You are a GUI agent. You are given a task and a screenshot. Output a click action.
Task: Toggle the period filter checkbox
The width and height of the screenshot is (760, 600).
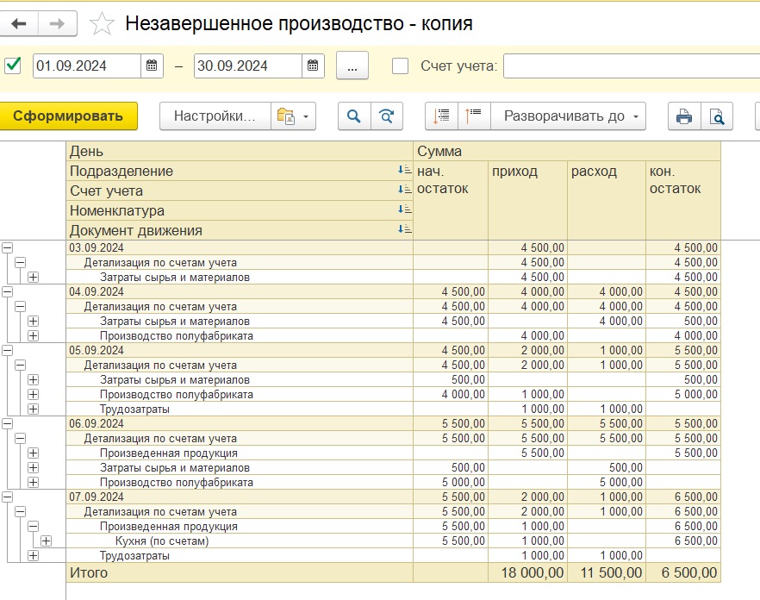13,66
